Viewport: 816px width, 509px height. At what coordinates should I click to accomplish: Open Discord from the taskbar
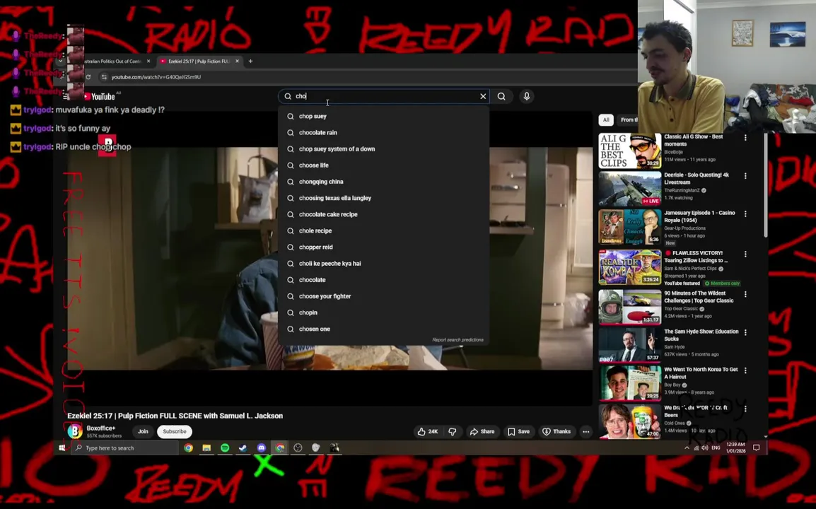click(x=261, y=447)
